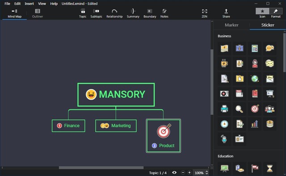The image size is (286, 176).
Task: Open the View menu
Action: tap(42, 4)
